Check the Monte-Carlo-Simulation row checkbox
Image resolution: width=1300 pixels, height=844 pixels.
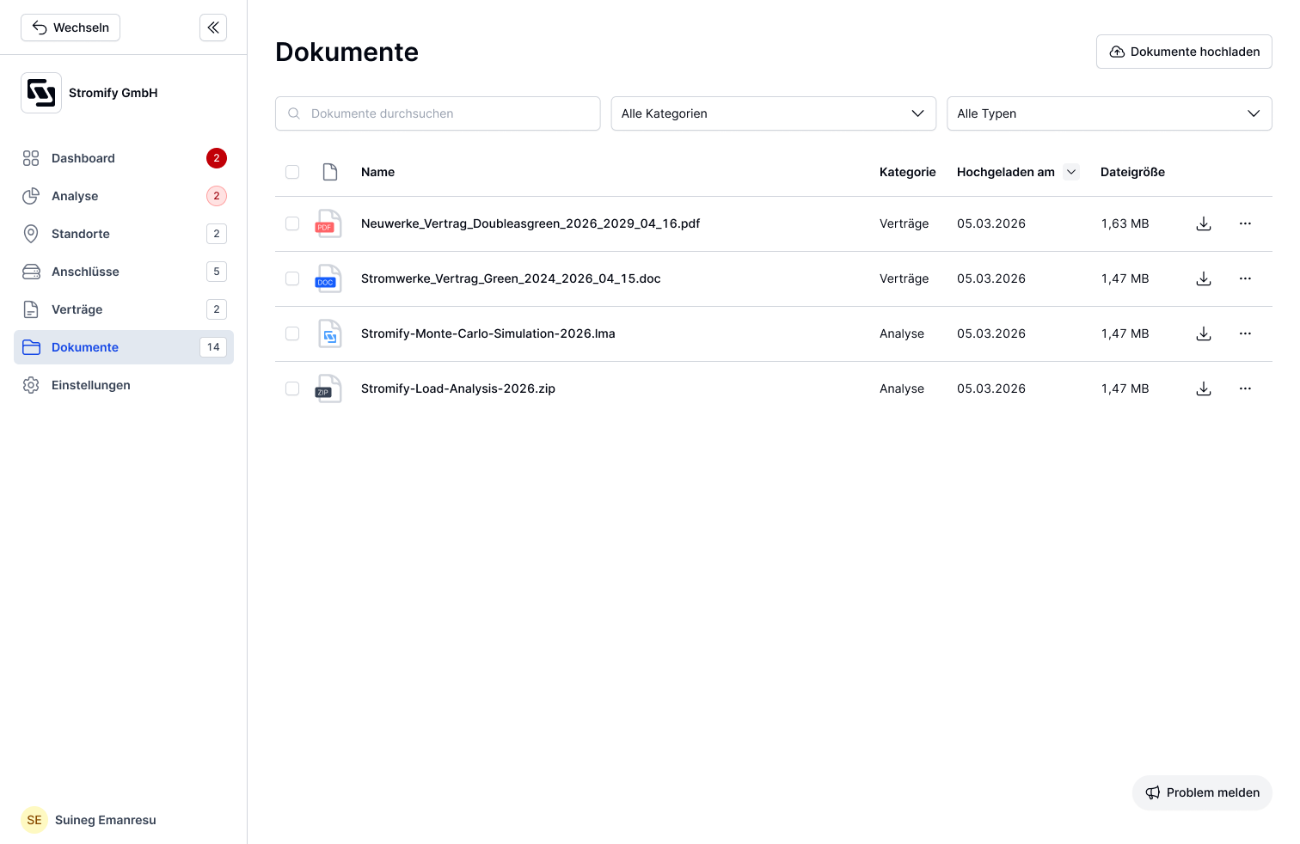pos(292,333)
